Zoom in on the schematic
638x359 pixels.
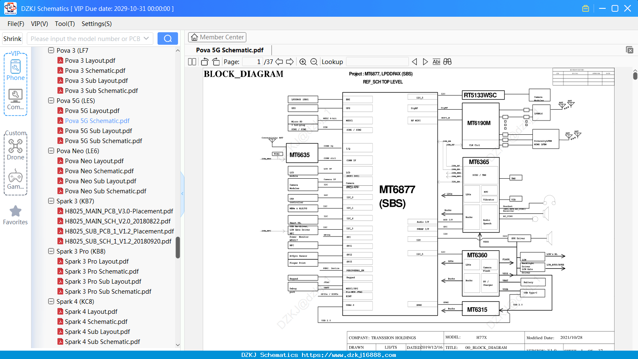pos(303,62)
